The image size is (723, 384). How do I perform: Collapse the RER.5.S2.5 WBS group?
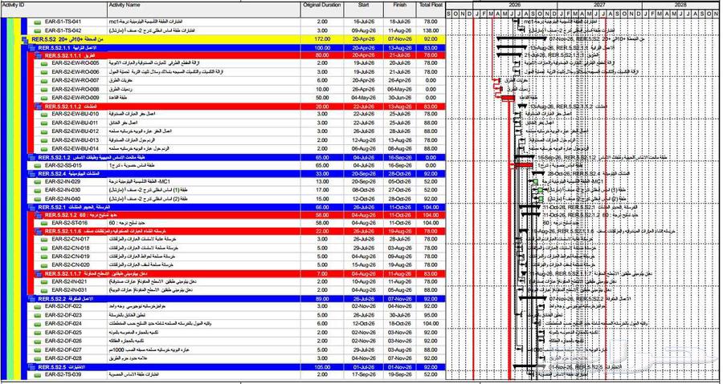tap(31, 367)
